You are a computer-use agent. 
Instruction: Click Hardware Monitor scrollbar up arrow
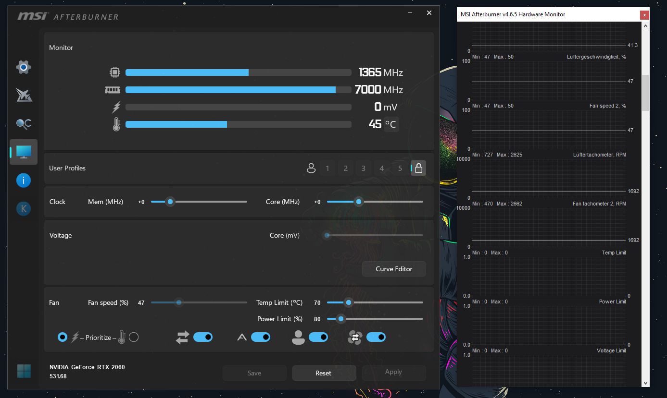[x=645, y=25]
